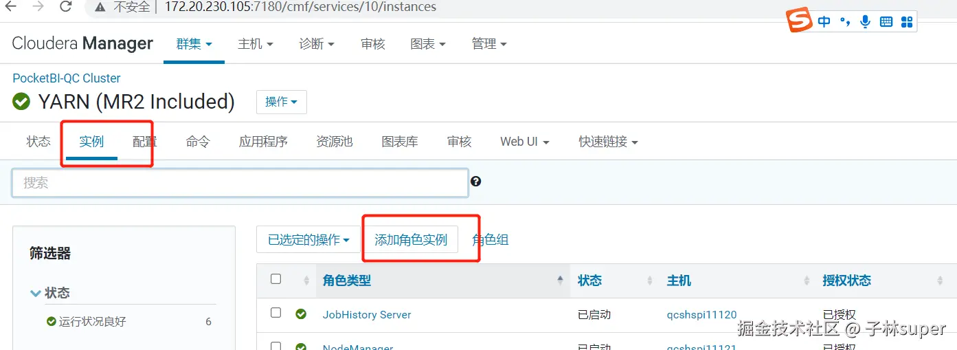Click the not-secure warning triangle icon
The width and height of the screenshot is (957, 350).
[x=101, y=8]
